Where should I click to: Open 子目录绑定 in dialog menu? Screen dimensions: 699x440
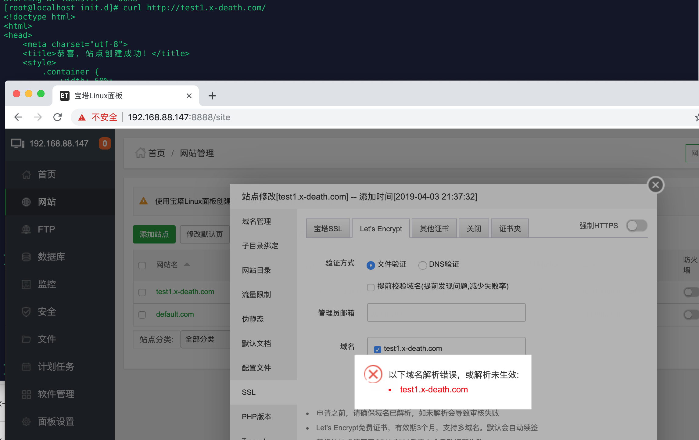(x=263, y=246)
